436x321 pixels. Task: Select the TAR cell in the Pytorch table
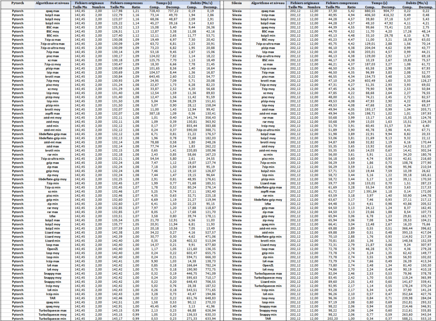tap(52, 298)
